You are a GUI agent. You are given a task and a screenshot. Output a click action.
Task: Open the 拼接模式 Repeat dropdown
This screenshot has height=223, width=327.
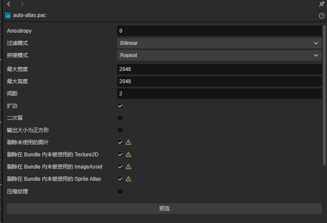click(219, 55)
